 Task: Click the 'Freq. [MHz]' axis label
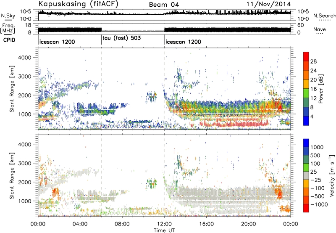click(x=8, y=28)
